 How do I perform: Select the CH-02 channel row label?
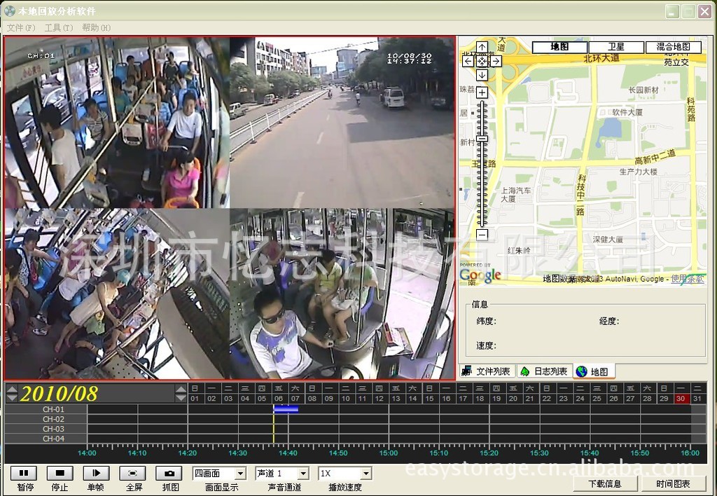pos(46,419)
